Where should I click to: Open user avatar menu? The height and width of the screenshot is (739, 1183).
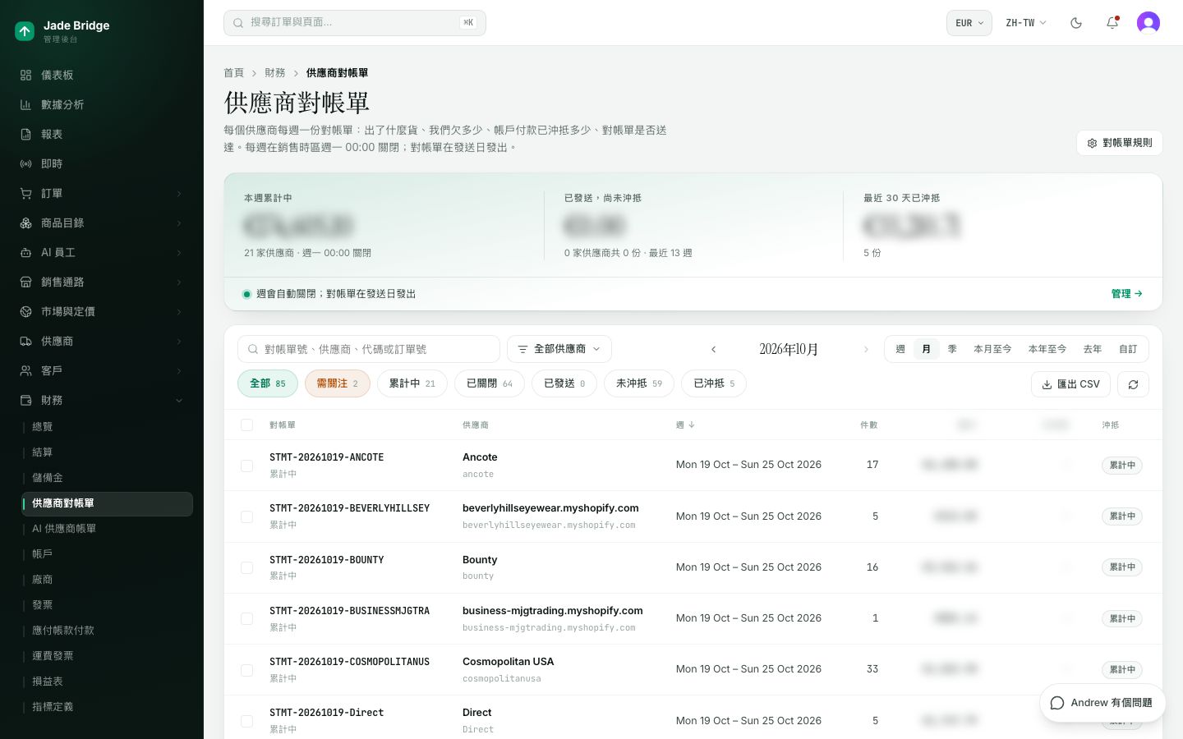coord(1148,23)
